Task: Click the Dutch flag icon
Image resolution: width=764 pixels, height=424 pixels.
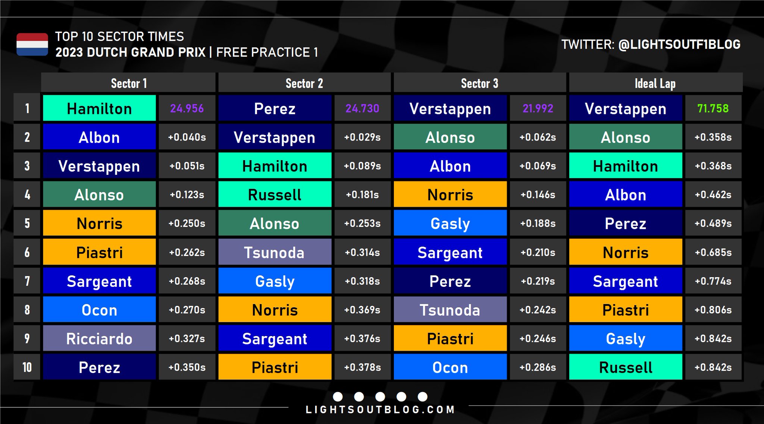Action: coord(32,44)
